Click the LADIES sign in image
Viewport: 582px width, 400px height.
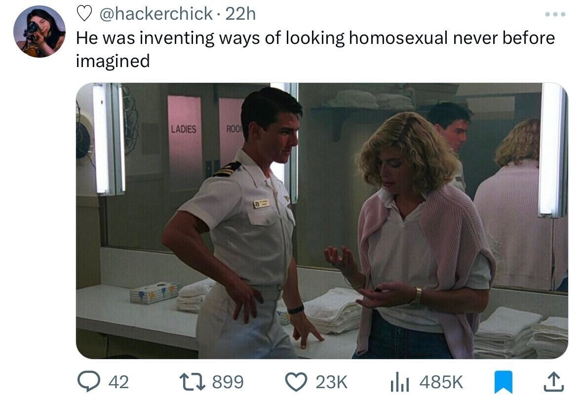(183, 129)
